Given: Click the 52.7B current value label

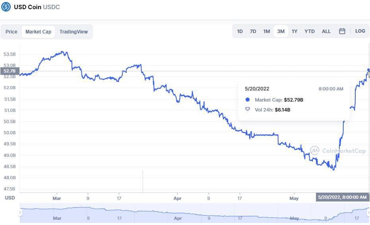Looking at the screenshot, I should [10, 71].
